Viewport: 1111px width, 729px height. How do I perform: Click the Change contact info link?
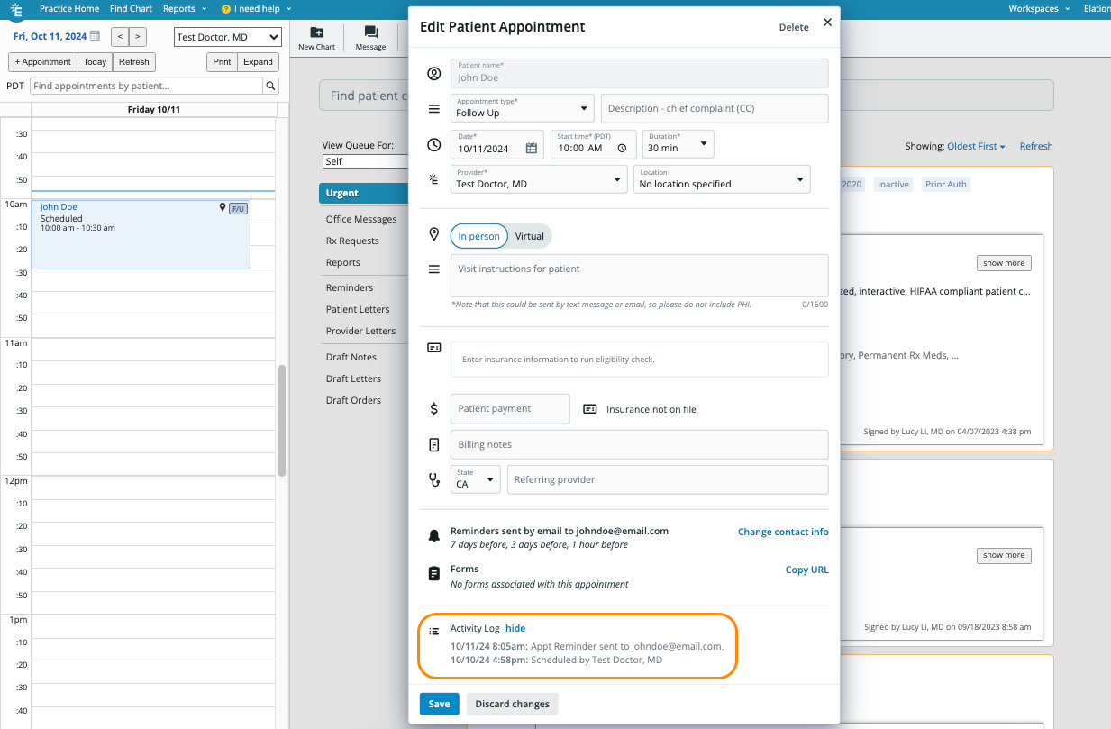(x=782, y=532)
